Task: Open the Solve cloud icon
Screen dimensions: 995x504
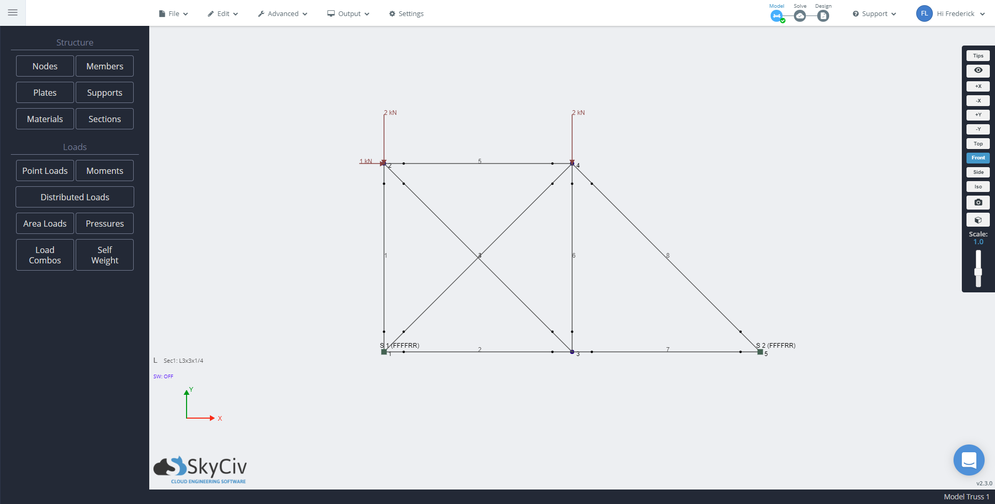Action: (800, 16)
